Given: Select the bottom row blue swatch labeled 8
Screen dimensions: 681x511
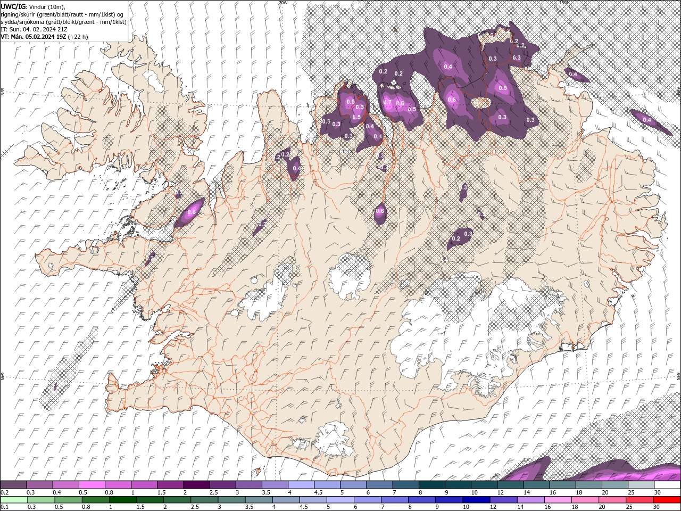Looking at the screenshot, I should pos(421,499).
